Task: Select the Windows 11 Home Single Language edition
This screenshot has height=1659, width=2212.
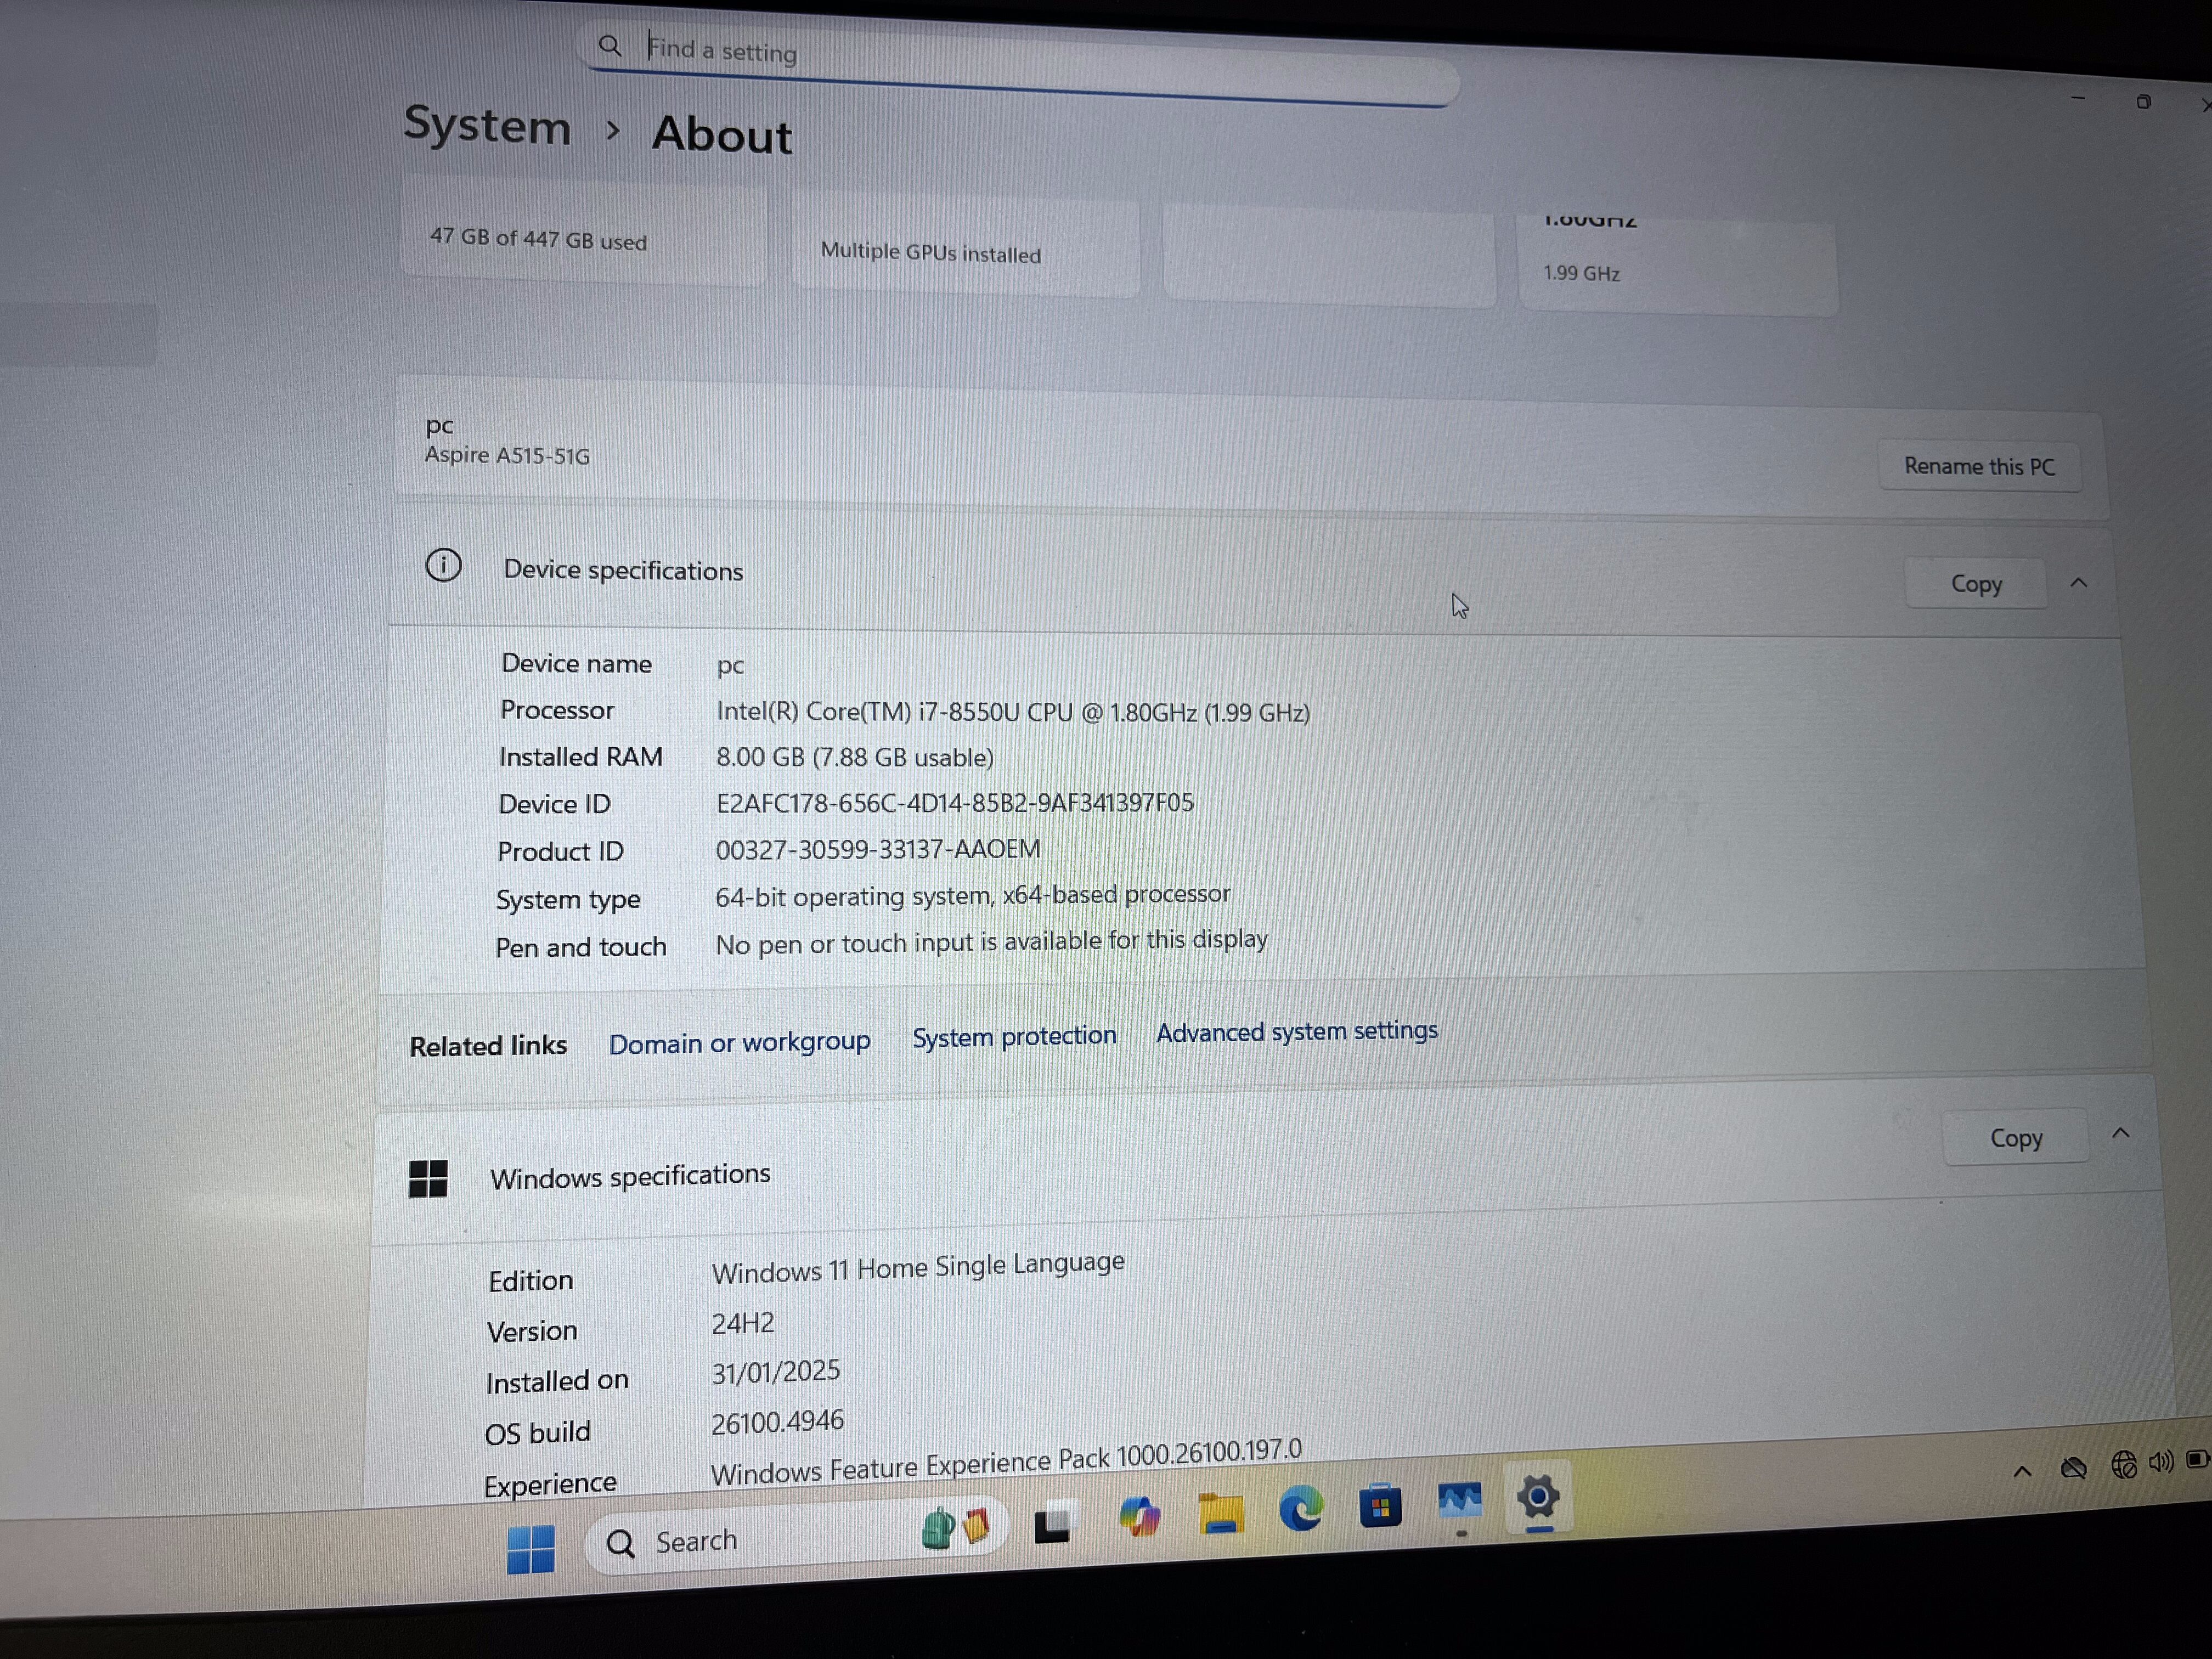Action: [918, 1268]
